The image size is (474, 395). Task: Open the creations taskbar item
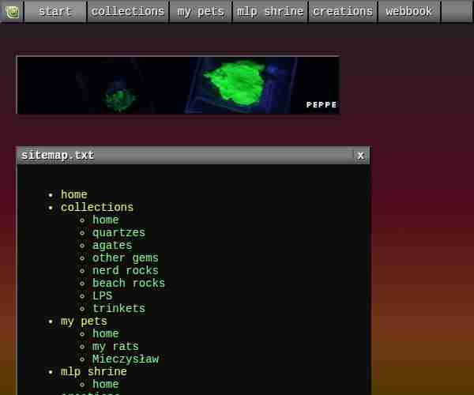click(x=342, y=12)
